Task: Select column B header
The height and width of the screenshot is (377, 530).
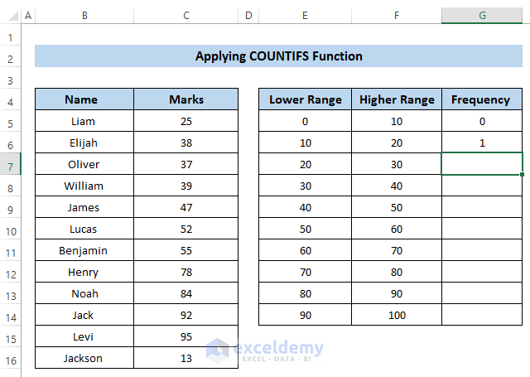Action: point(84,16)
